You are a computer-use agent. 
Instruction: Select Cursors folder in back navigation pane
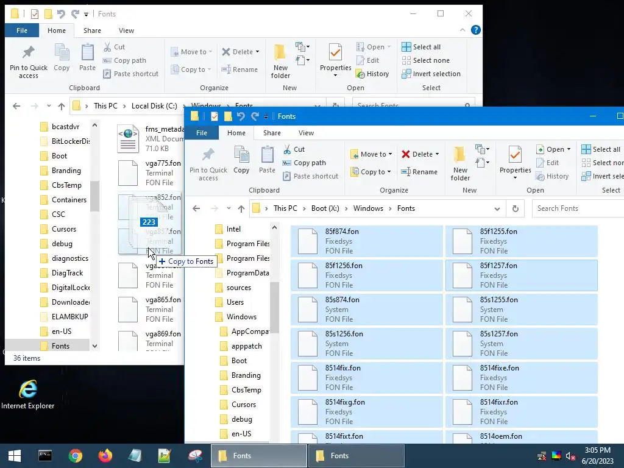click(65, 229)
